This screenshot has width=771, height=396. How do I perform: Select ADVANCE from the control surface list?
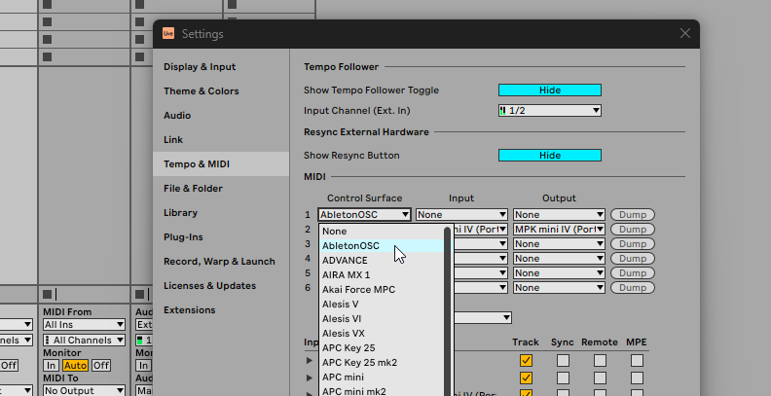click(382, 261)
